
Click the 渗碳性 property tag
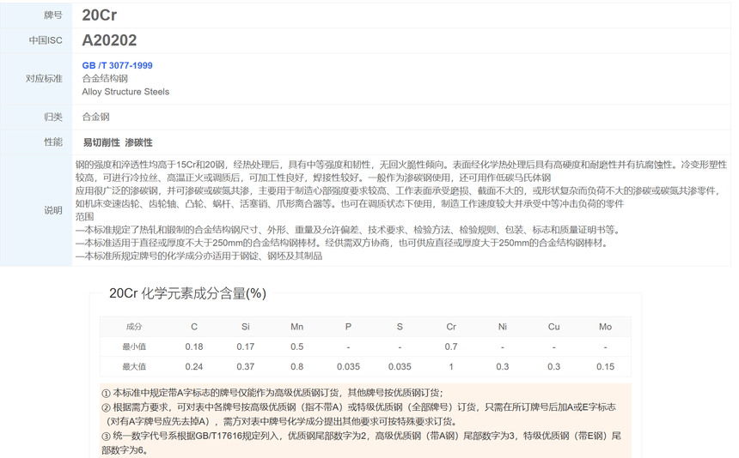(x=138, y=142)
